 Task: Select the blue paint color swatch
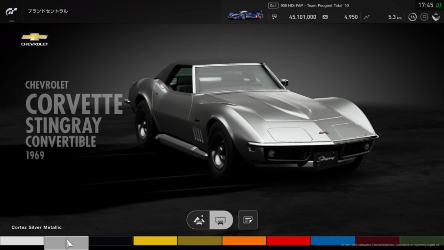point(333,241)
